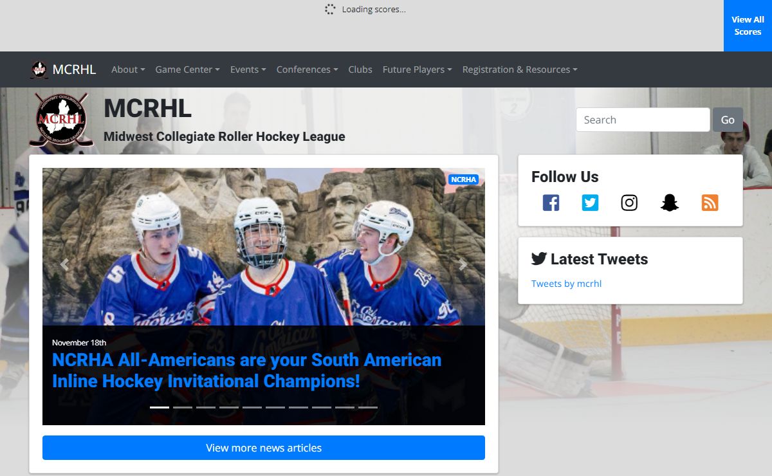
Task: Expand the Registration & Resources dropdown
Action: [x=520, y=69]
